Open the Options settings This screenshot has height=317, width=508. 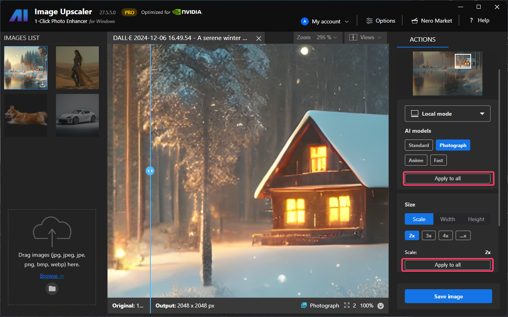pos(381,21)
